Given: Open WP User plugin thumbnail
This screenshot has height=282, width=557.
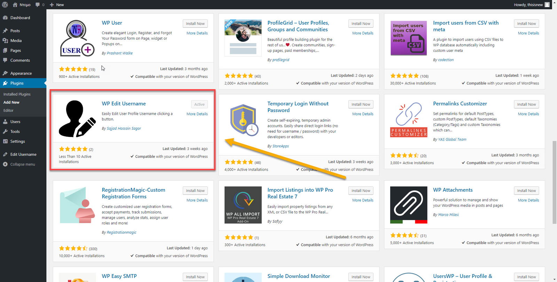Looking at the screenshot, I should tap(77, 38).
